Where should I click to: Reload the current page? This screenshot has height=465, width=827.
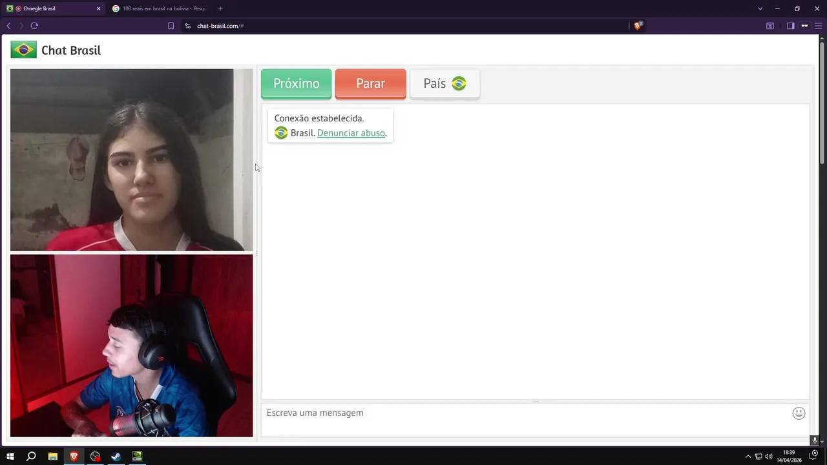pyautogui.click(x=34, y=26)
